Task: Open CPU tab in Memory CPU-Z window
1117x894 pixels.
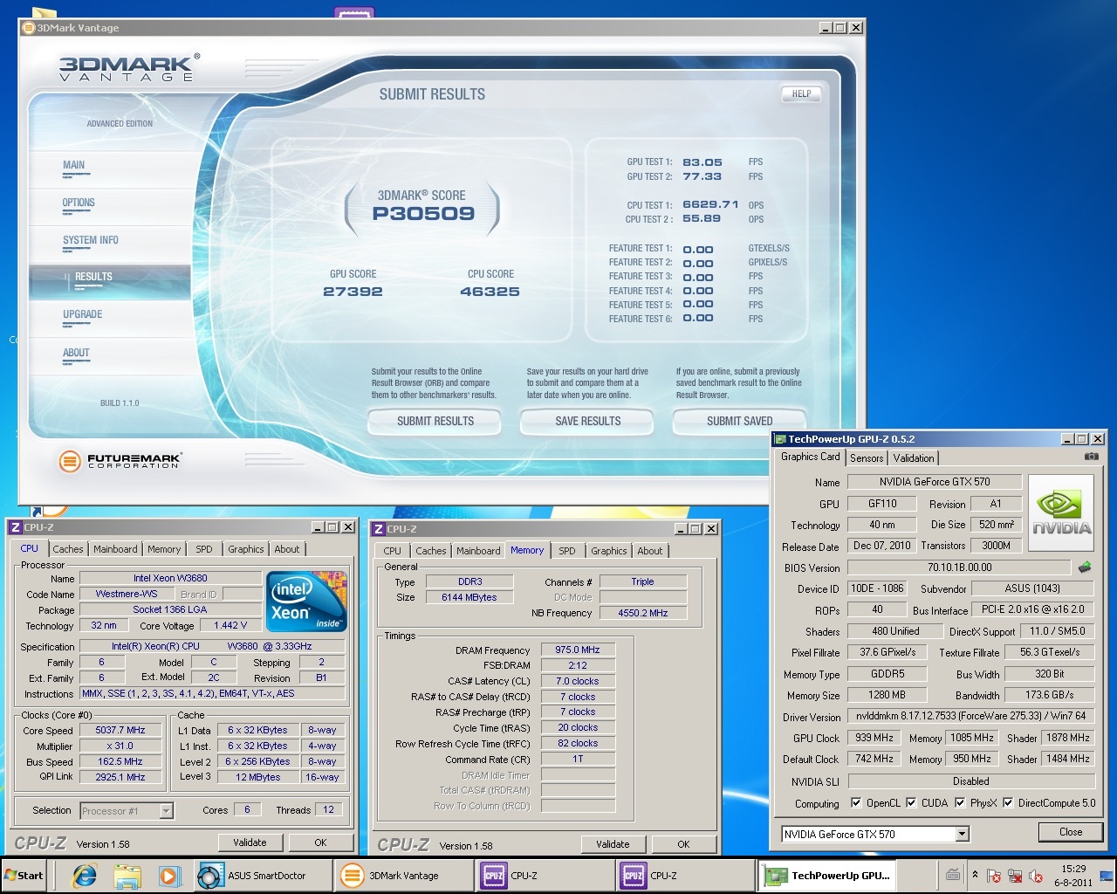Action: [x=393, y=551]
